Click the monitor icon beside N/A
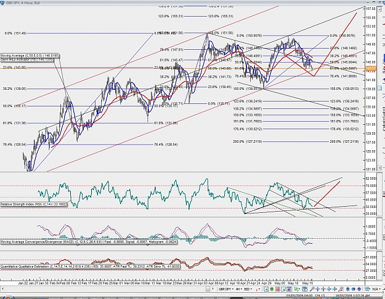The image size is (385, 299). point(367,289)
